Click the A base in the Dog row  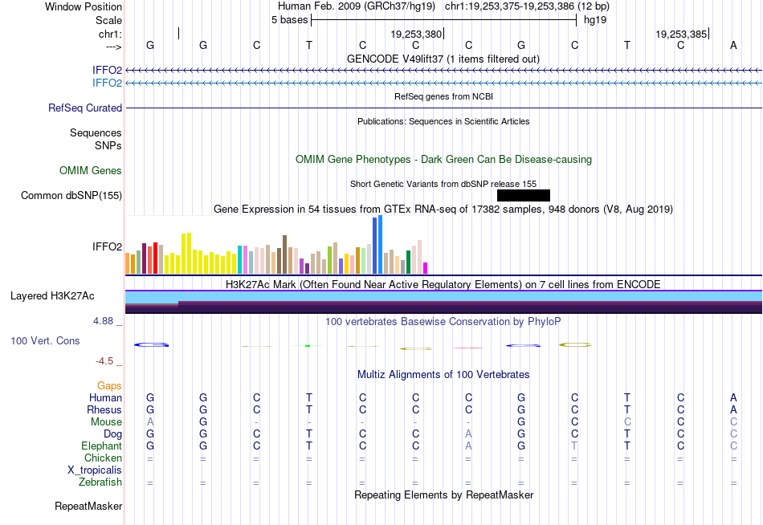[x=468, y=434]
